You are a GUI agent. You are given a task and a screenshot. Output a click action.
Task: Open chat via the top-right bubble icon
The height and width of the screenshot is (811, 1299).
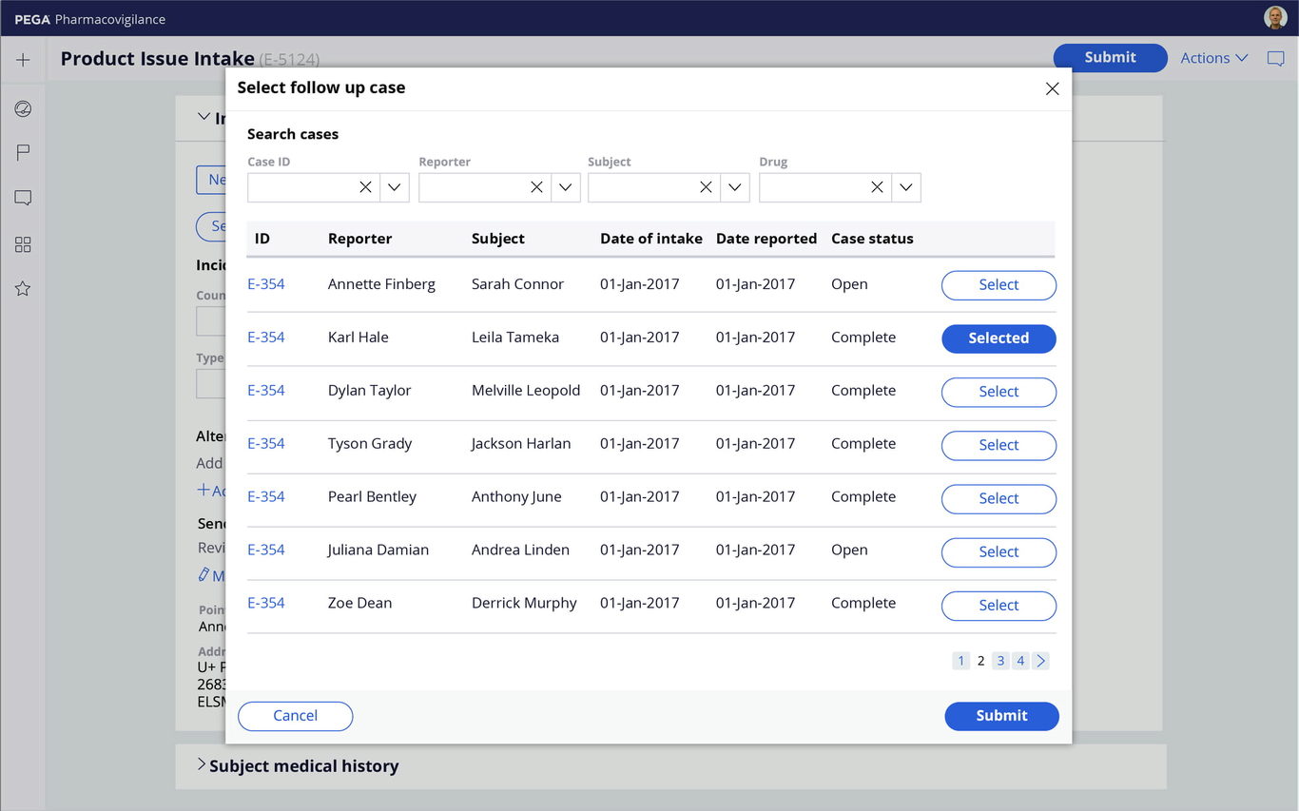pyautogui.click(x=1275, y=58)
